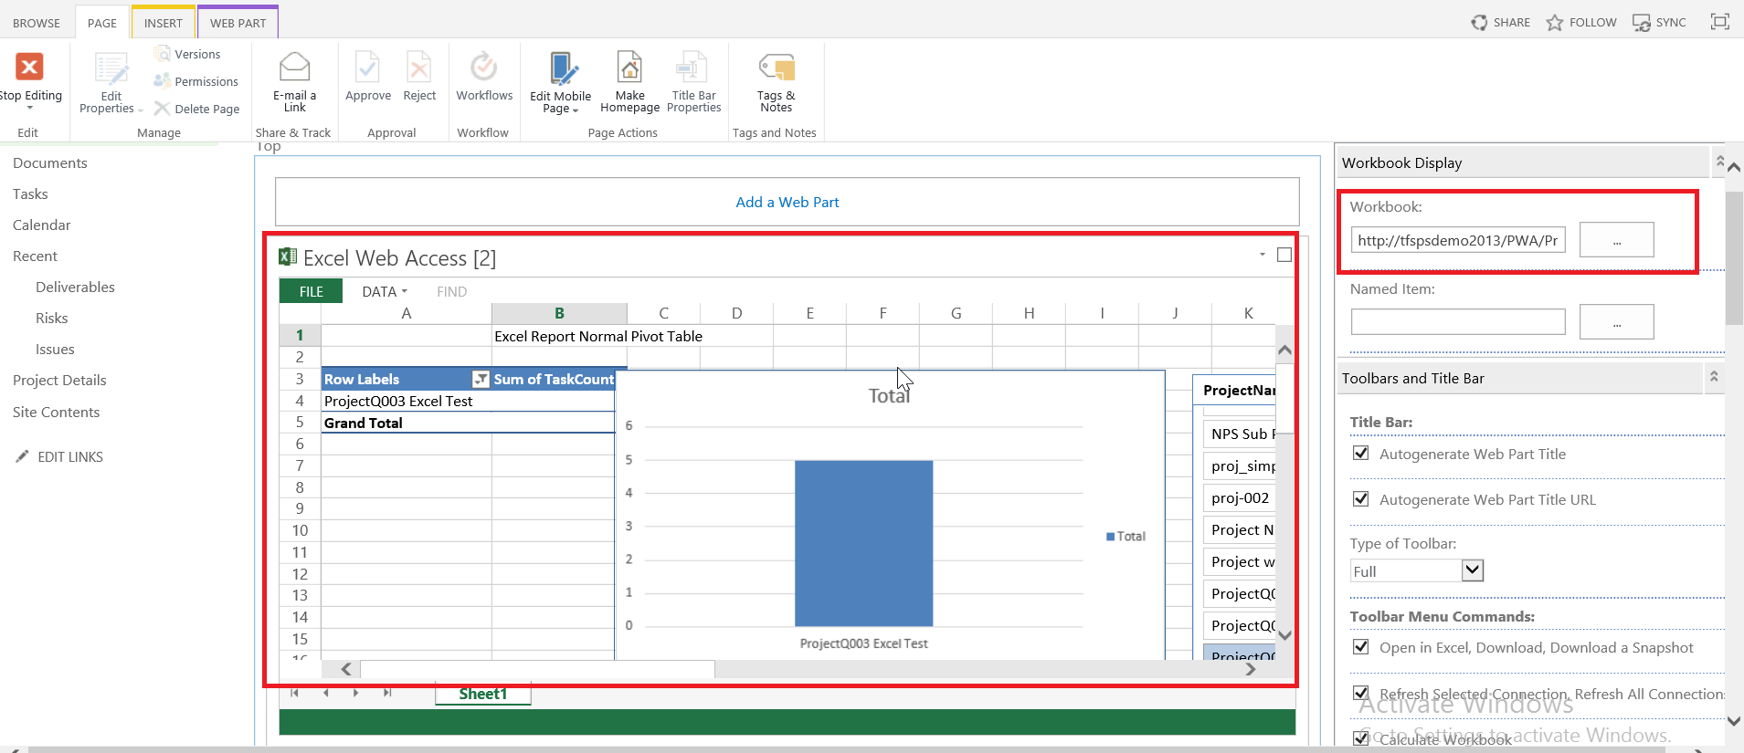The height and width of the screenshot is (753, 1744).
Task: Switch to the INSERT ribbon tab
Action: click(x=163, y=23)
